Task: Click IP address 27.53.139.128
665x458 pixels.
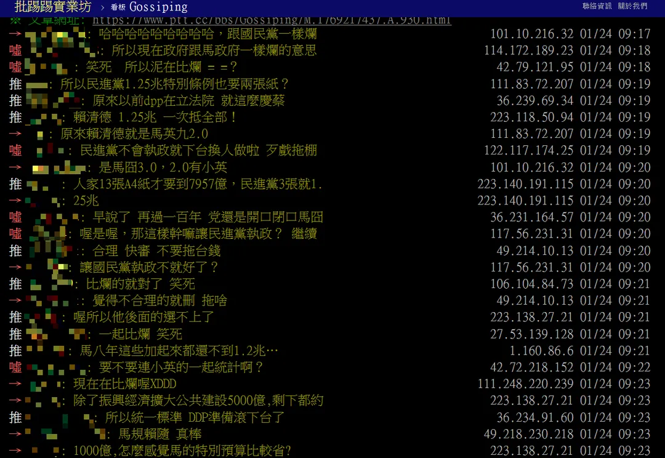Action: [532, 334]
